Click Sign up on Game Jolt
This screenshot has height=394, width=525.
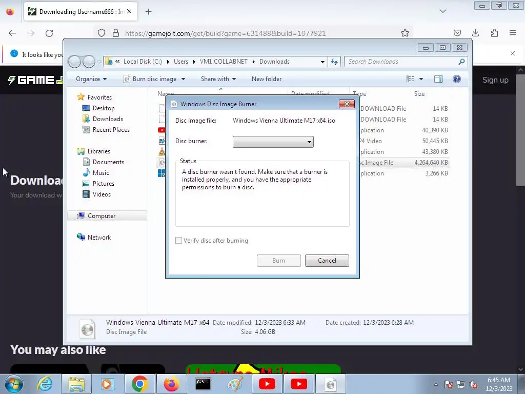click(495, 80)
